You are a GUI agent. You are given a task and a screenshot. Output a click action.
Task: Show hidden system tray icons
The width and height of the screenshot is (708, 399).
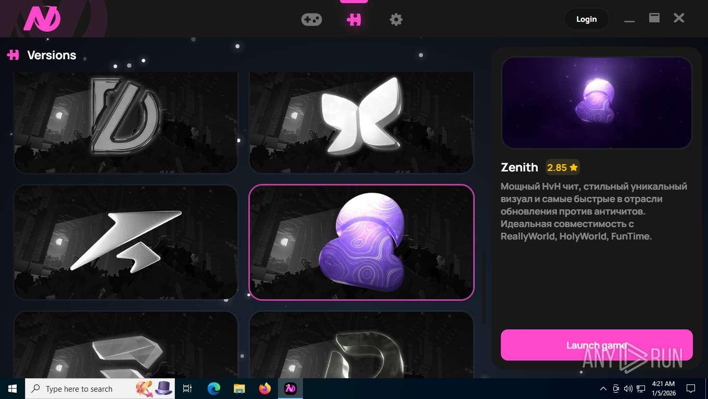click(x=603, y=389)
